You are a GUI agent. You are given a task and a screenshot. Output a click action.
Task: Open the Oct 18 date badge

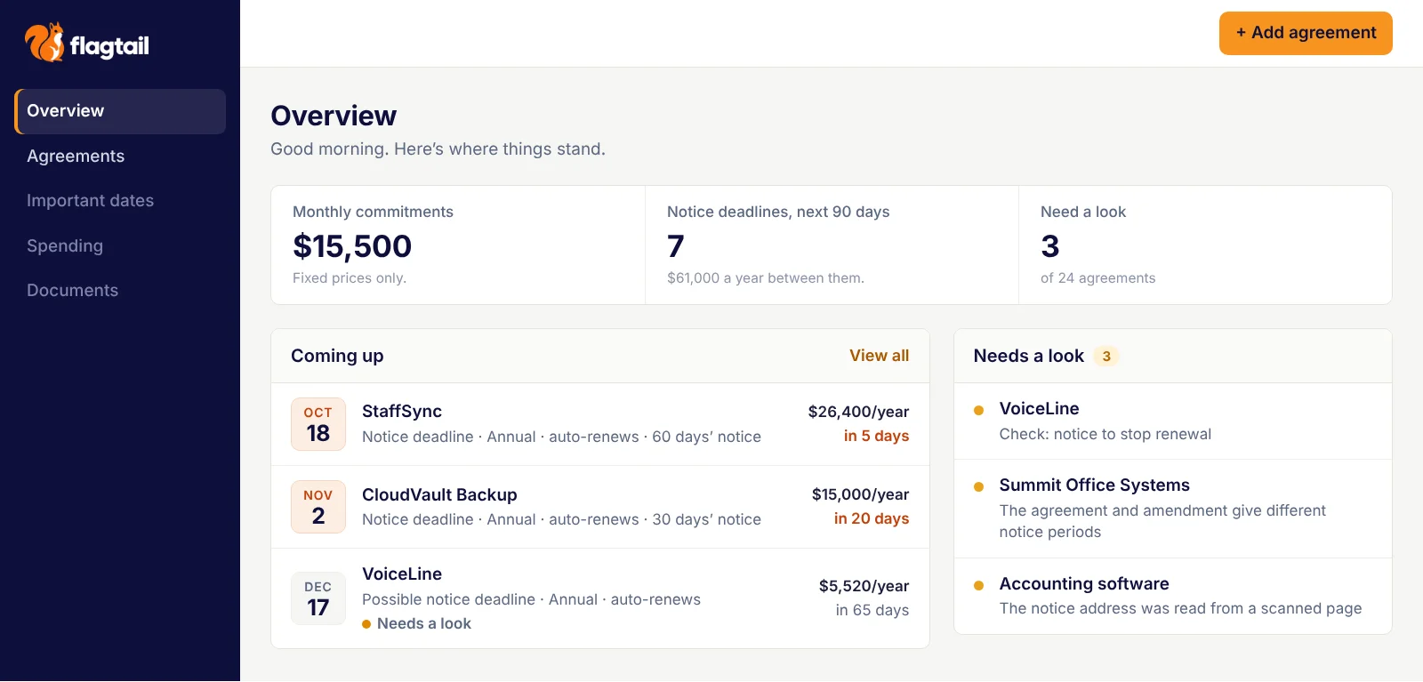(x=318, y=424)
